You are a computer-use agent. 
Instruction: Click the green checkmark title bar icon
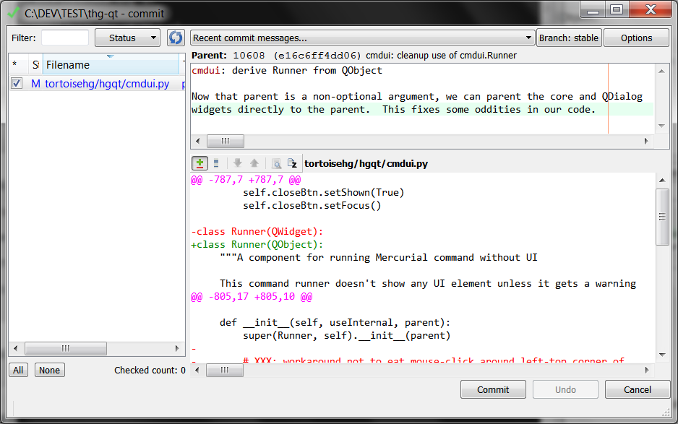coord(14,12)
